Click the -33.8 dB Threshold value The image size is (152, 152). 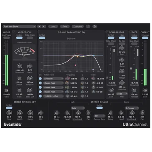[19, 70]
